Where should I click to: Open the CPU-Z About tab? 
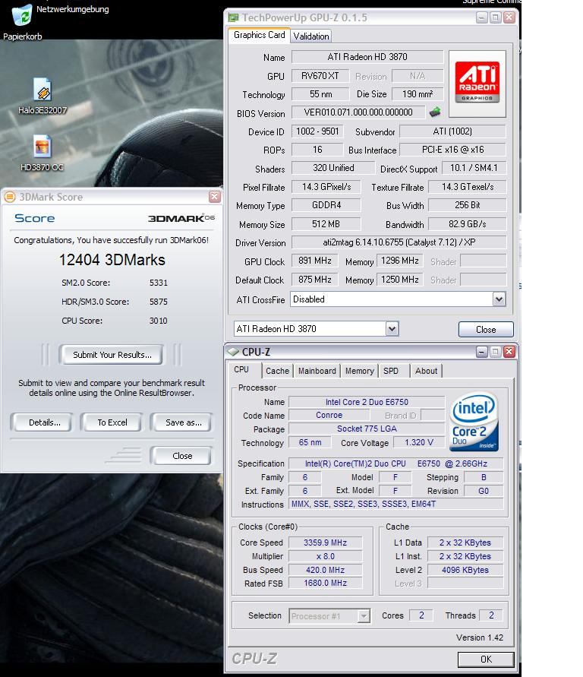[x=426, y=371]
